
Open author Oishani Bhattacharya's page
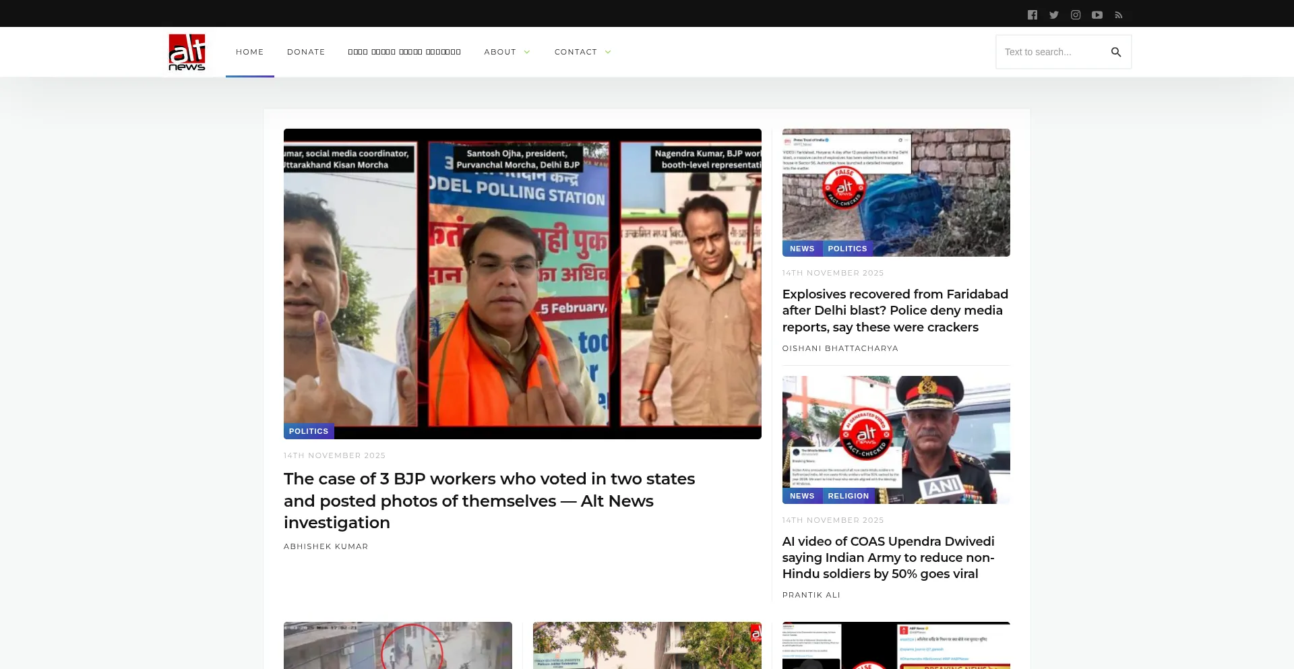point(840,348)
